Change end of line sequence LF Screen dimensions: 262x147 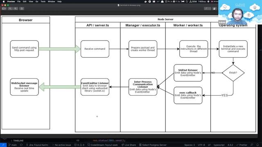pos(209,145)
